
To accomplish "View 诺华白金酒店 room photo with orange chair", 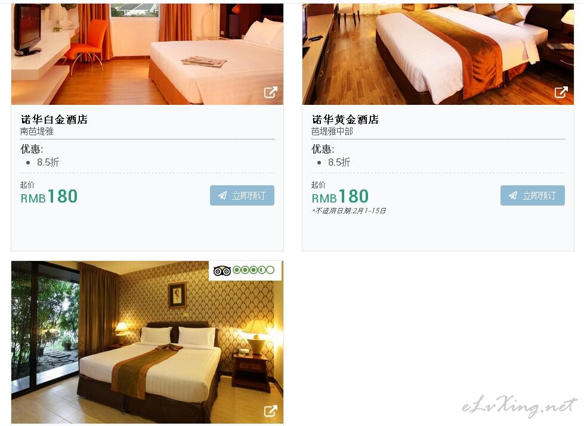I will [x=147, y=54].
